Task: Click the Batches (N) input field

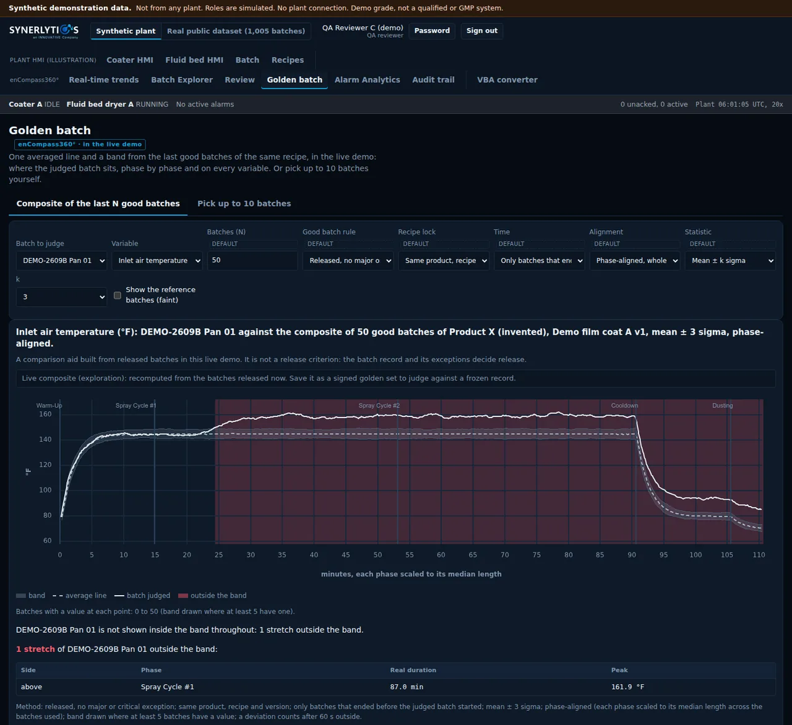Action: click(252, 260)
